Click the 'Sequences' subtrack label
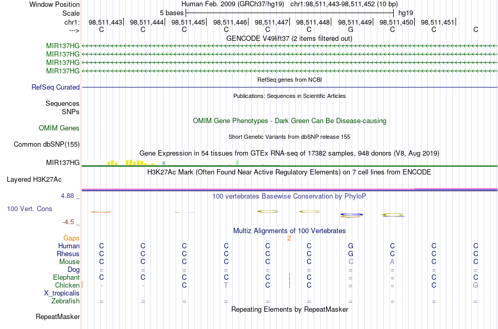The width and height of the screenshot is (498, 329). [62, 103]
